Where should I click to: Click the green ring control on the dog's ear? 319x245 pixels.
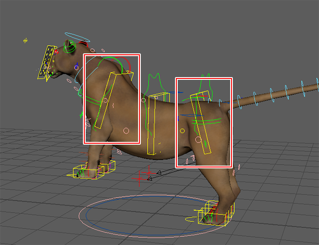tap(69, 47)
